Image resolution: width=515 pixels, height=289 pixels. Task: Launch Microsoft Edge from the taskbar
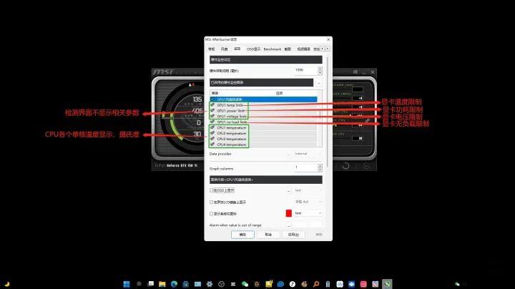pyautogui.click(x=174, y=284)
